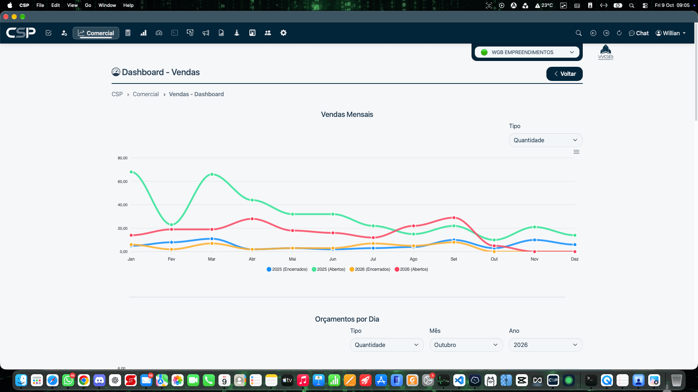Open the Orçamentos Tipo Quantidade dropdown
Screen dimensions: 698x392
[387, 345]
